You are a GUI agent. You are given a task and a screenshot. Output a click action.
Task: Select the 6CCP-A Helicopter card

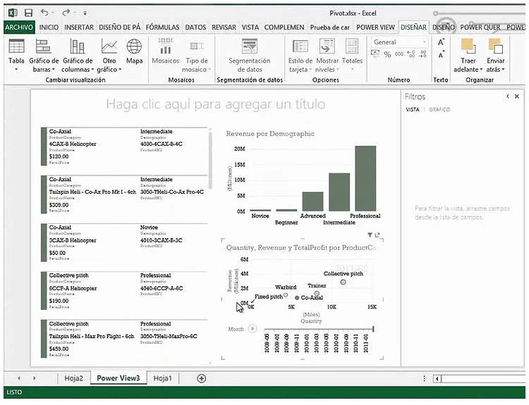124,291
